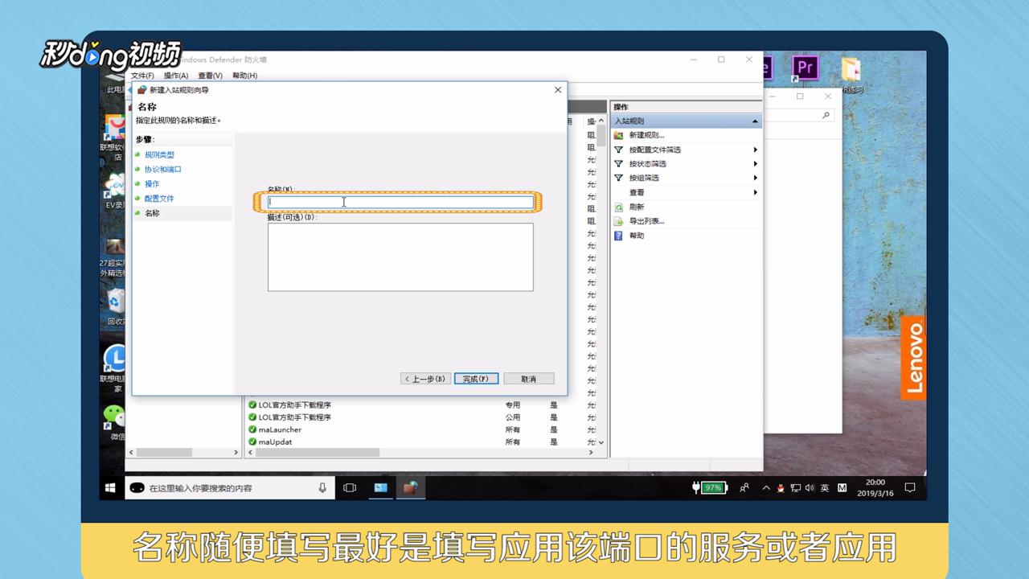This screenshot has height=579, width=1029.
Task: Click the network tray icon
Action: pyautogui.click(x=795, y=488)
